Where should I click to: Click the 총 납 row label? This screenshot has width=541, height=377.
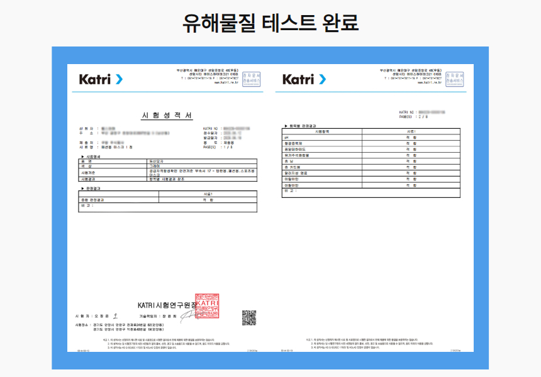289,161
